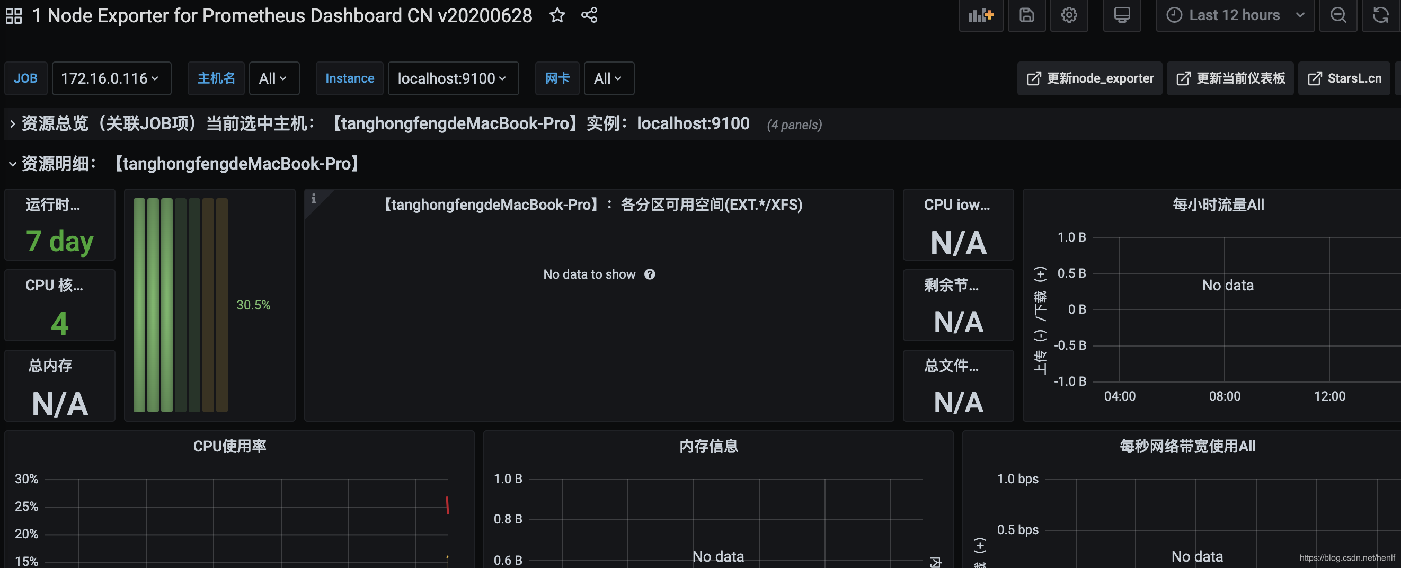Open the 各分区可用空间 panel title menu

click(x=592, y=205)
